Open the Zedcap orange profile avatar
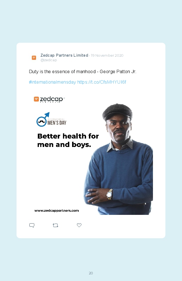182x281 pixels. [x=34, y=57]
